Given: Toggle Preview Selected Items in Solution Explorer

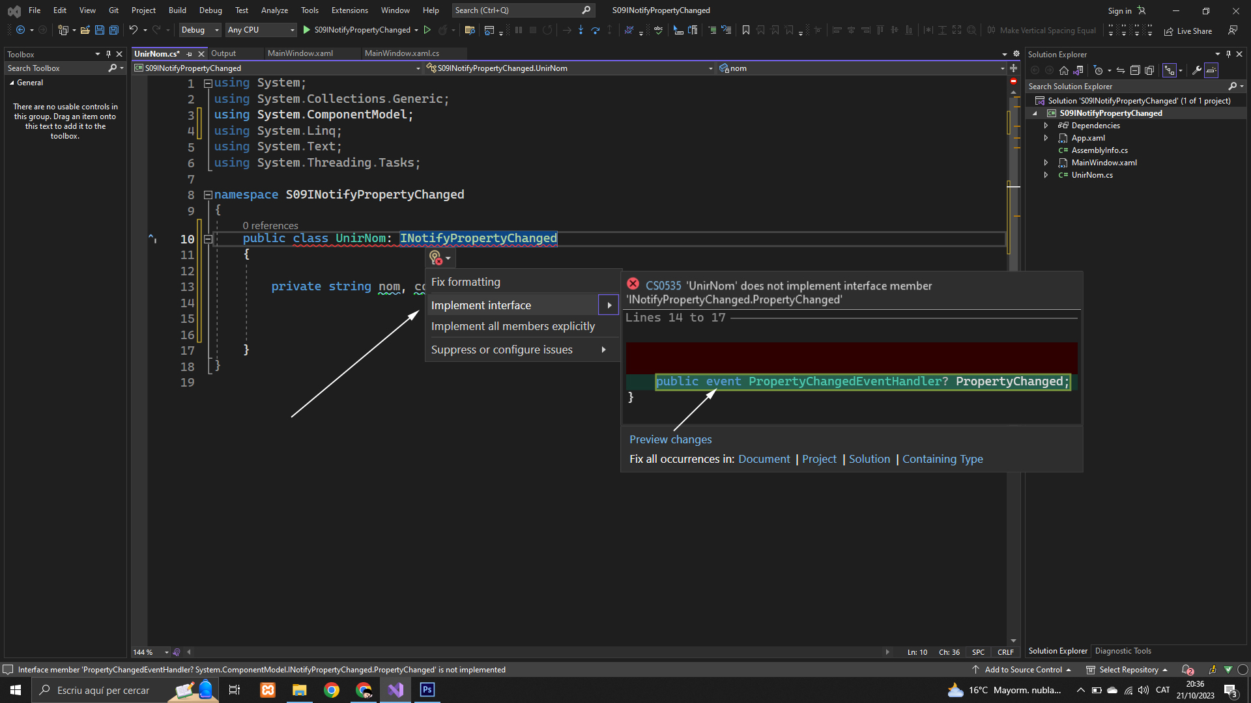Looking at the screenshot, I should click(1211, 70).
